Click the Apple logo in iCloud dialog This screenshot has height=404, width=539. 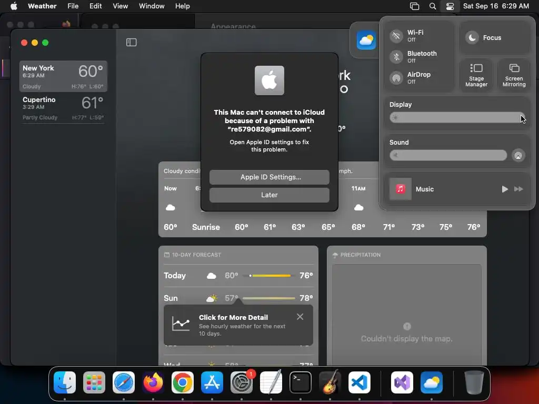269,80
